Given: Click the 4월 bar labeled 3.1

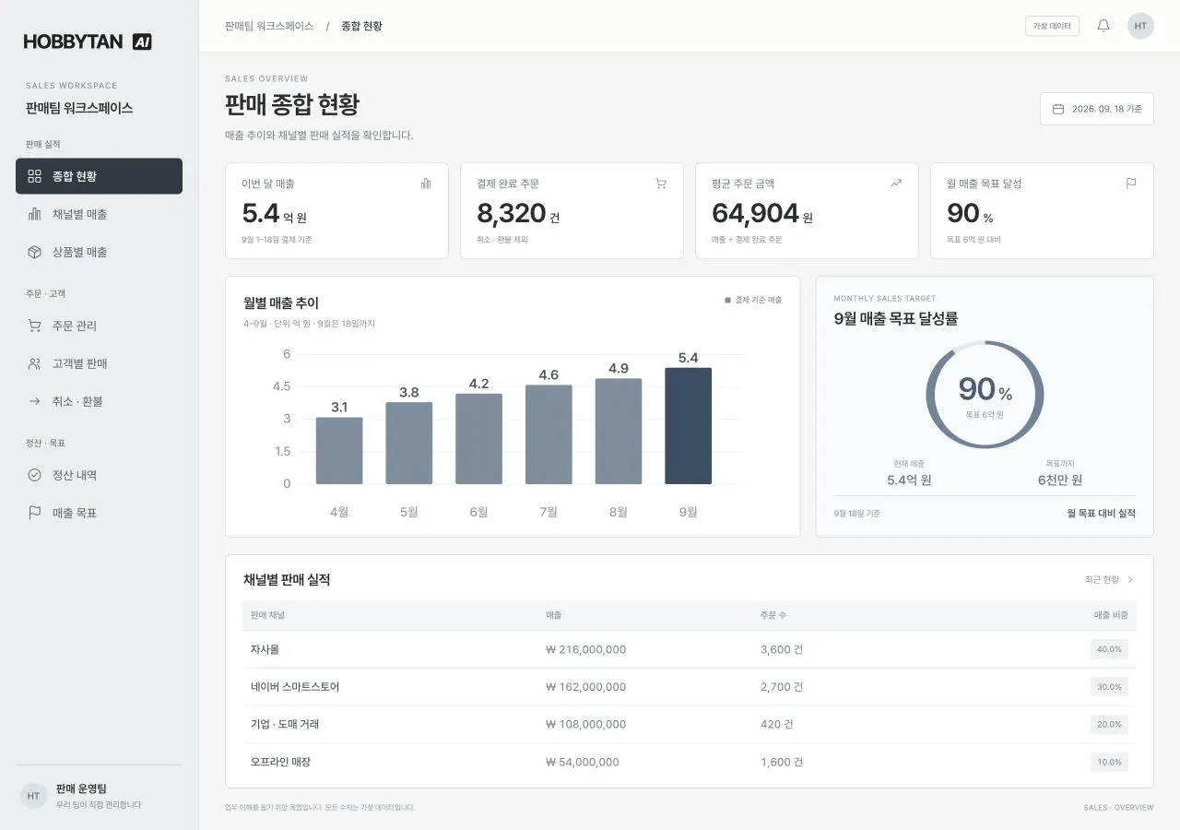Looking at the screenshot, I should (x=339, y=451).
